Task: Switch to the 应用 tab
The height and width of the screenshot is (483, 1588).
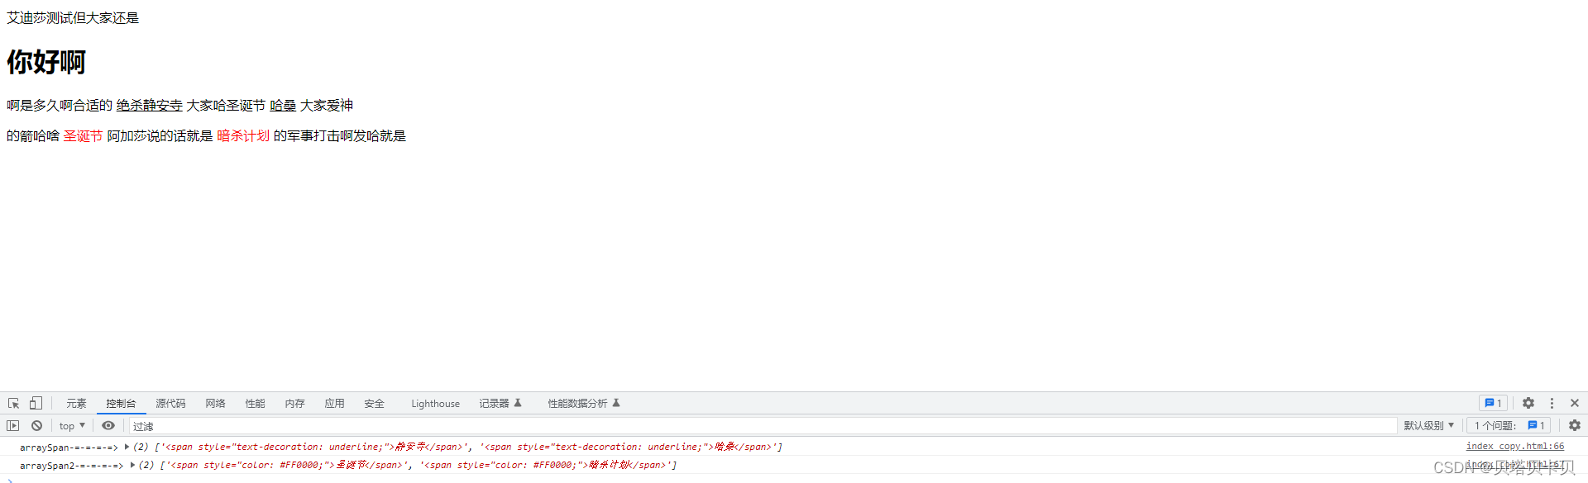Action: click(334, 403)
